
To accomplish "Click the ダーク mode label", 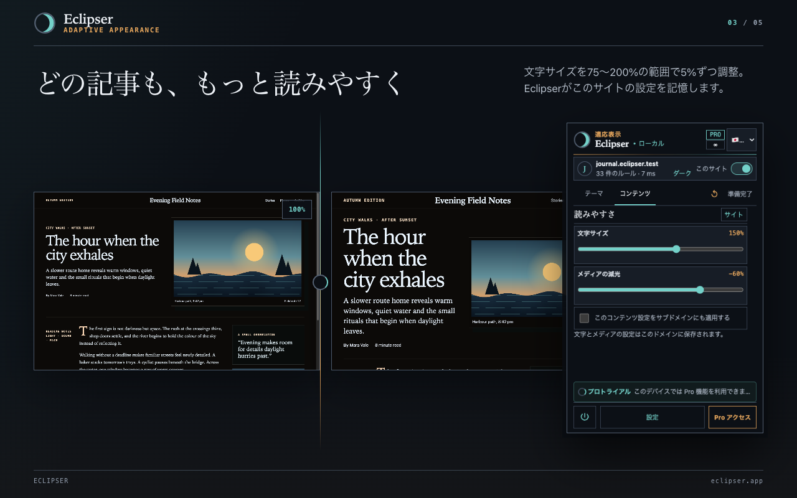I will tap(682, 173).
